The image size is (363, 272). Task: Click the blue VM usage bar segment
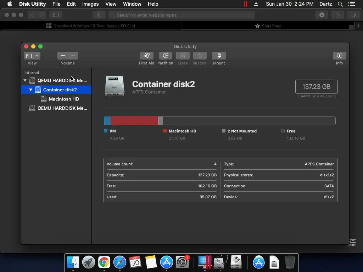(108, 121)
